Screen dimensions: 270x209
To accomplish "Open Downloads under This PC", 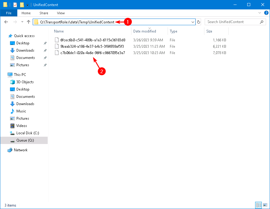I will click(25, 104).
